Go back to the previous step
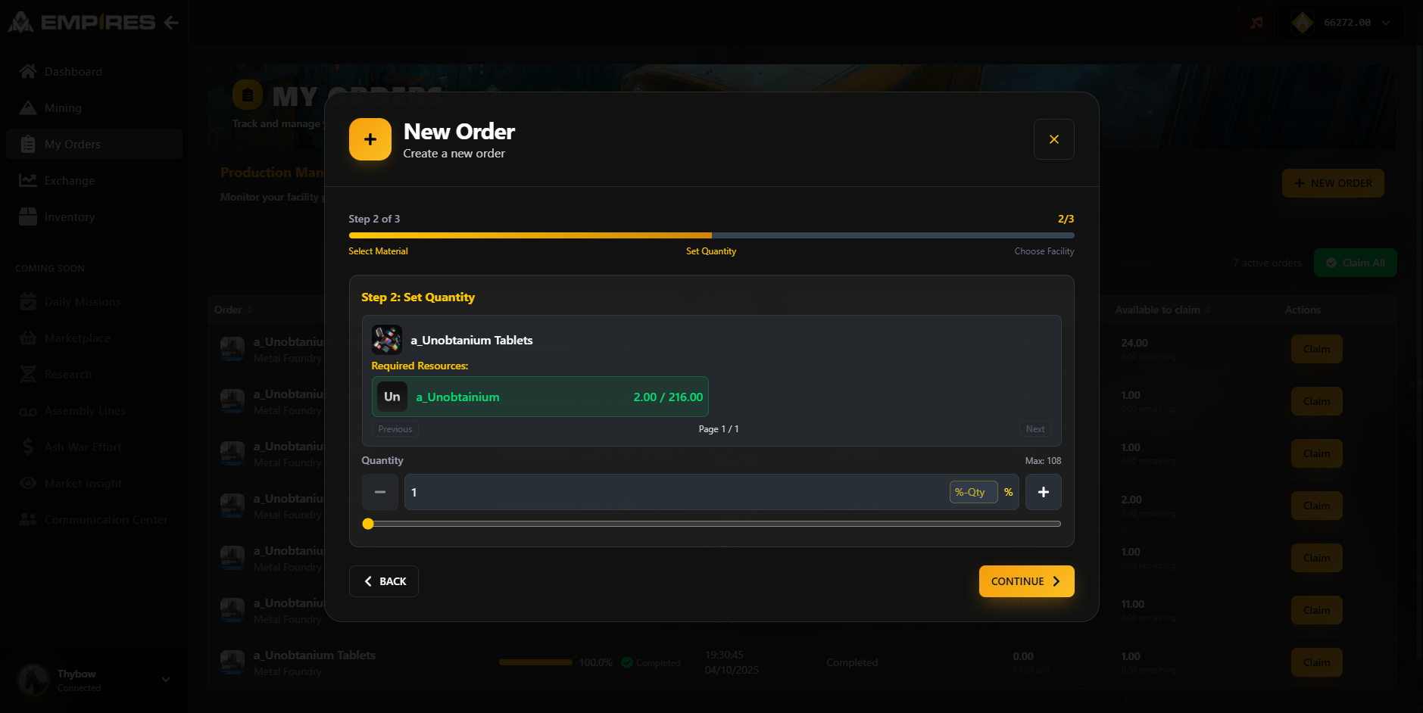This screenshot has height=713, width=1423. point(384,581)
